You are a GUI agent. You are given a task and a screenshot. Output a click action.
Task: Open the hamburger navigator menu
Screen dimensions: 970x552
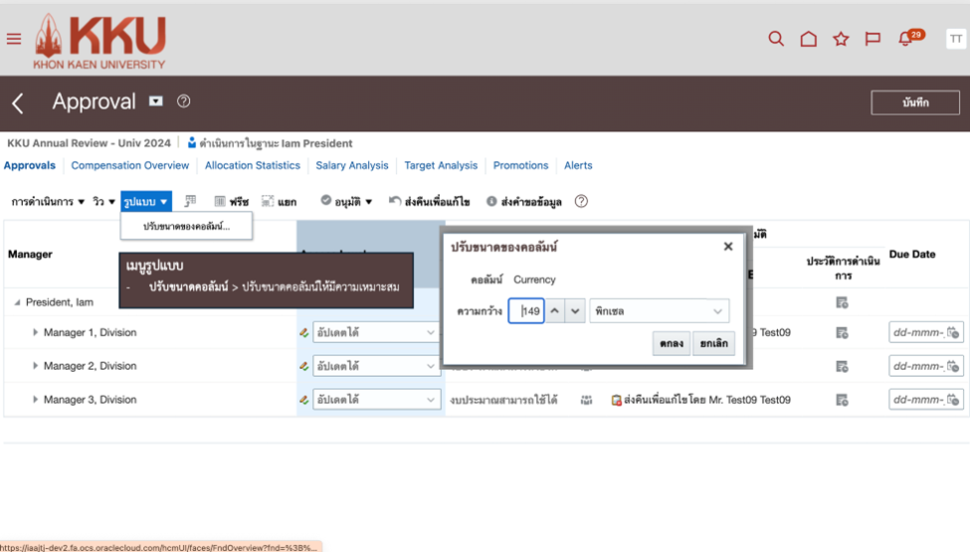[14, 39]
